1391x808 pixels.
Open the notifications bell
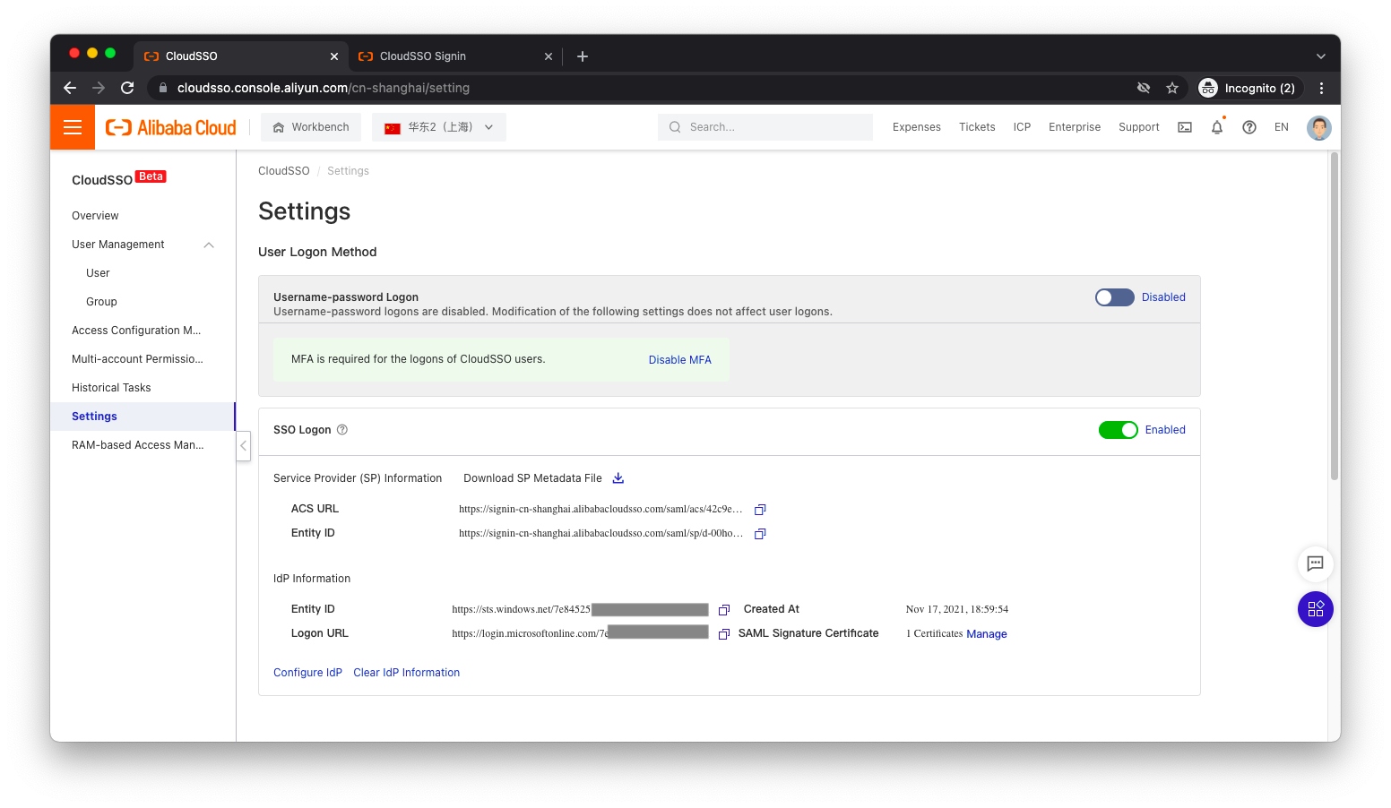pos(1216,127)
